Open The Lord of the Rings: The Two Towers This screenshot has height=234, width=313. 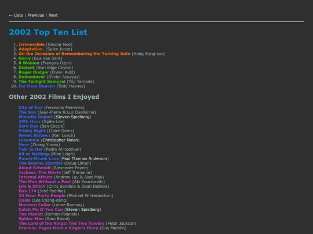click(x=61, y=224)
